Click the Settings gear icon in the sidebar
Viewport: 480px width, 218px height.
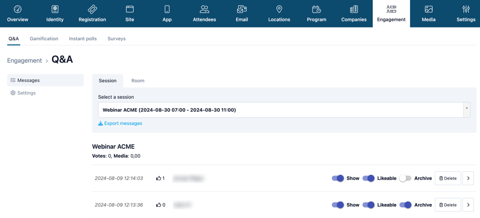[13, 93]
